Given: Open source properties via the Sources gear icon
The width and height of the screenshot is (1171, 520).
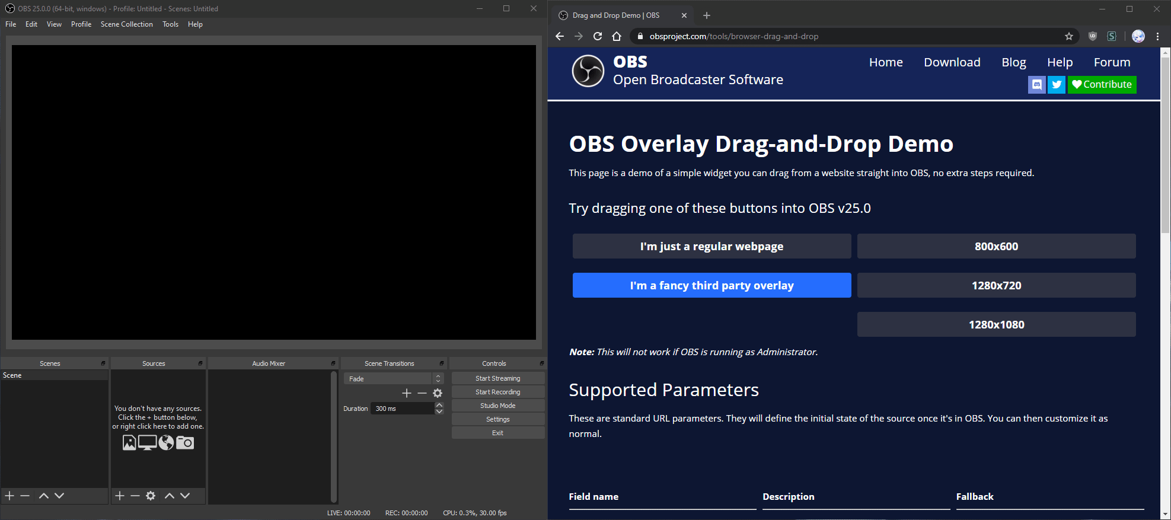Looking at the screenshot, I should tap(151, 496).
